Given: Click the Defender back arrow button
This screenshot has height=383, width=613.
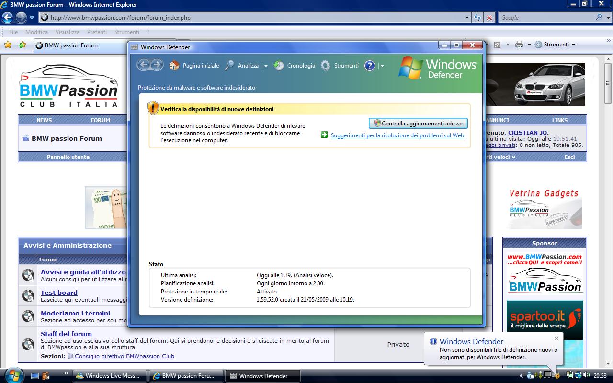Looking at the screenshot, I should tap(143, 65).
